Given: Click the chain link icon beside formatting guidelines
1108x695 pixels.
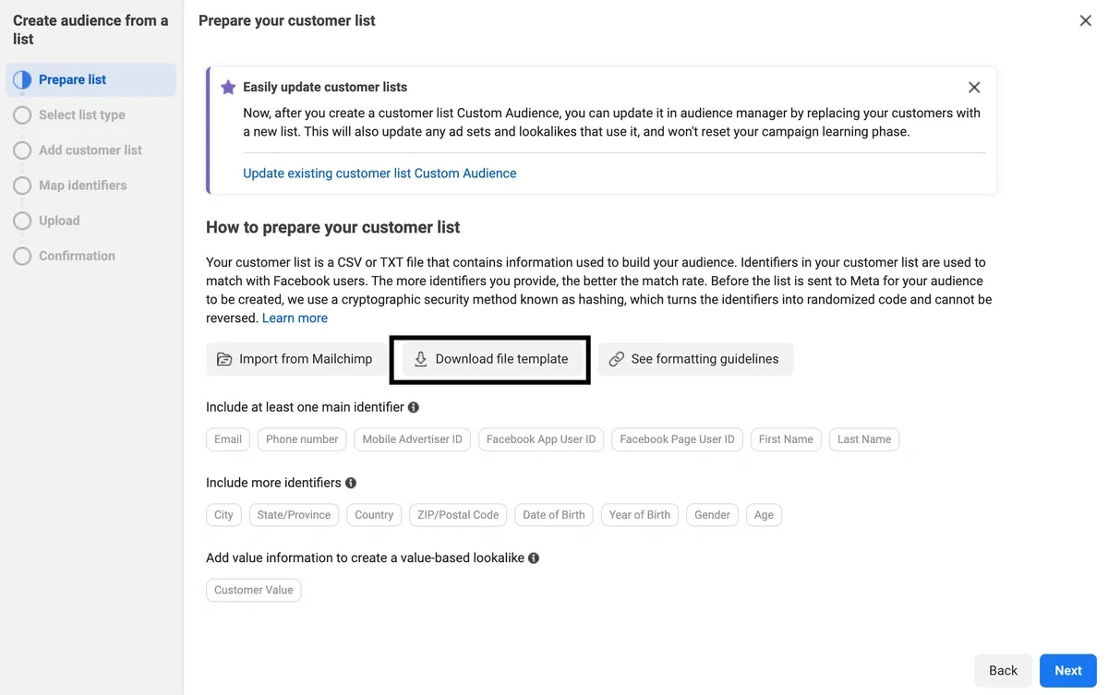Looking at the screenshot, I should 617,359.
